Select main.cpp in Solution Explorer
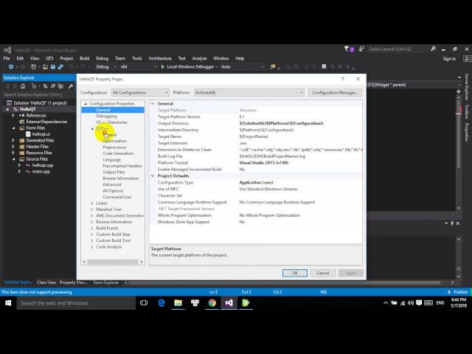The height and width of the screenshot is (354, 472). (41, 172)
